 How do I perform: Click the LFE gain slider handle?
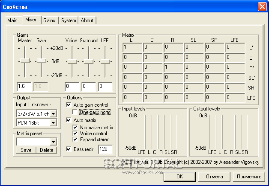pos(105,61)
